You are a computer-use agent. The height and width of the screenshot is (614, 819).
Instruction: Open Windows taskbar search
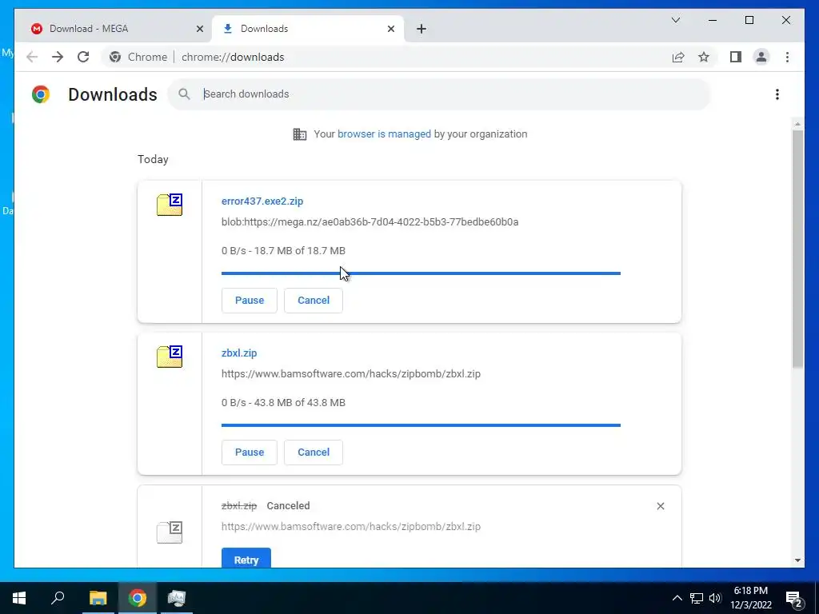pos(58,598)
